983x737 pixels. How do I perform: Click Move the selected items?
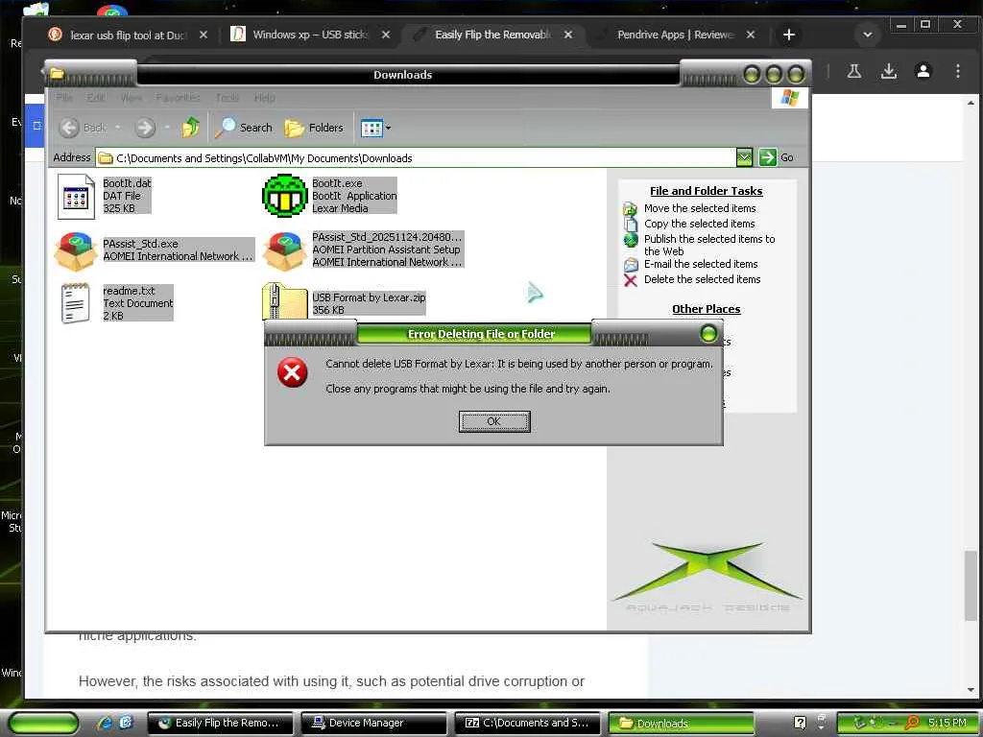pyautogui.click(x=700, y=208)
